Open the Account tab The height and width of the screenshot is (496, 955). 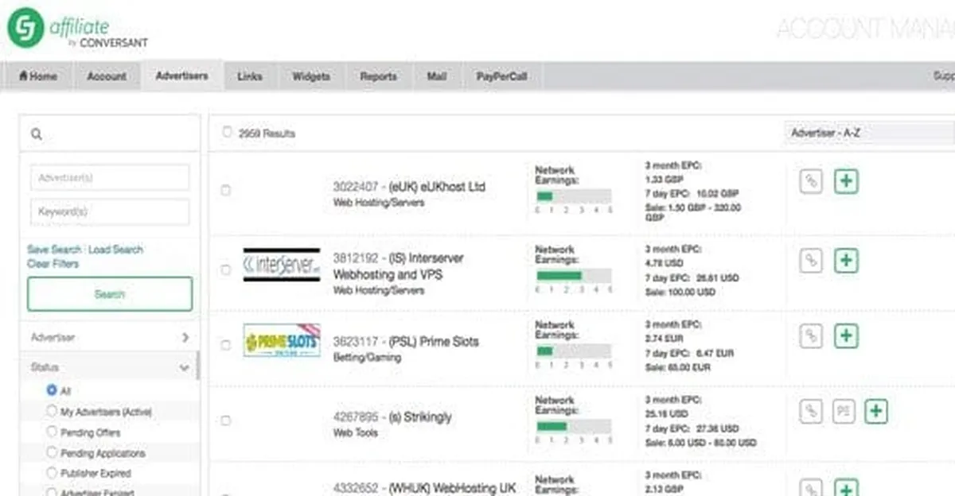click(107, 76)
